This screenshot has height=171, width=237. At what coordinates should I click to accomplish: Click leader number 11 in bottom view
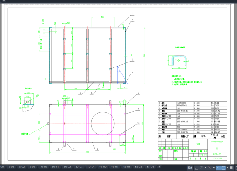(x=74, y=149)
